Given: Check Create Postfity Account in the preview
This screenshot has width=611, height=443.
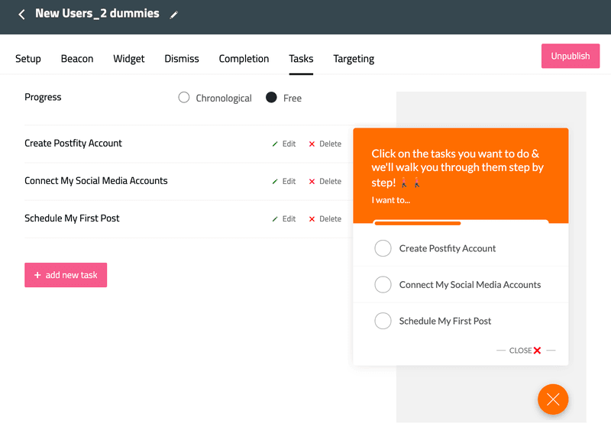Looking at the screenshot, I should point(383,247).
